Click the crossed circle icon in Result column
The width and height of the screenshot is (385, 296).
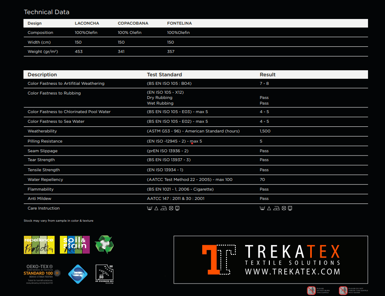coord(284,208)
